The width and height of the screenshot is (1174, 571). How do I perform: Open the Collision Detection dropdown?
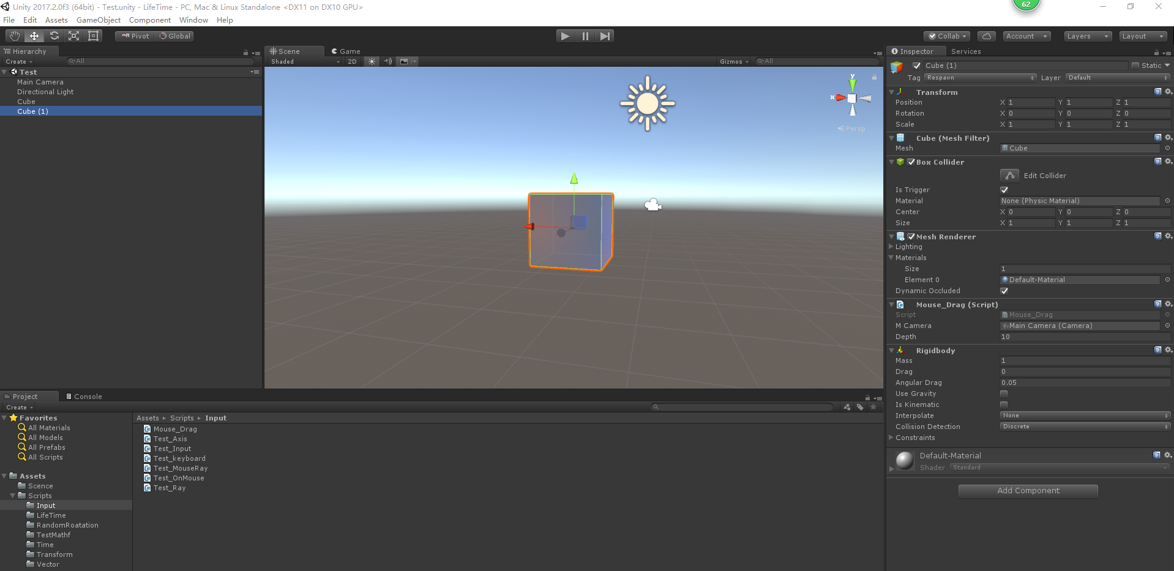1085,426
